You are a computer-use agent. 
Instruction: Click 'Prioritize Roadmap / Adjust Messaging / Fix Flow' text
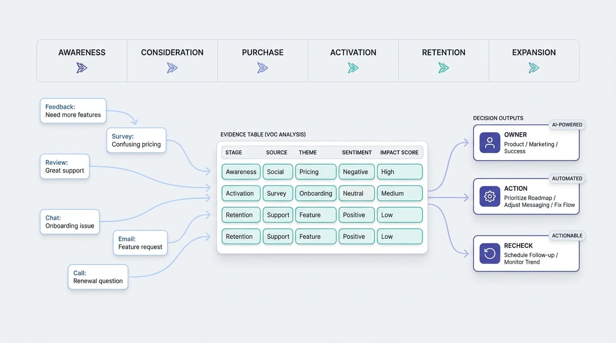click(x=539, y=201)
